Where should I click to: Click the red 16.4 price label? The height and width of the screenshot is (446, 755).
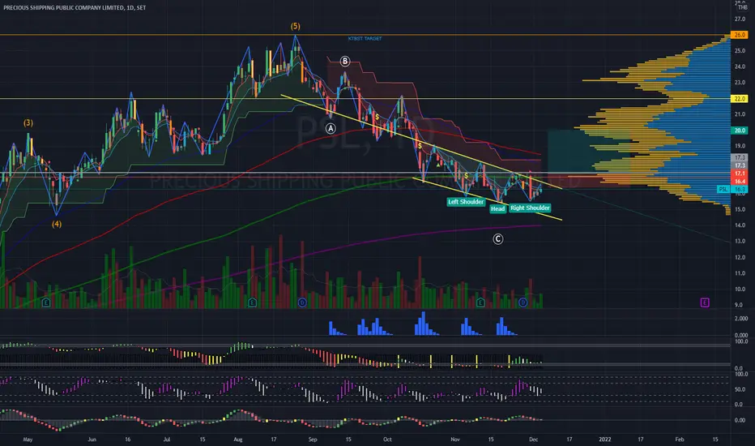point(740,182)
